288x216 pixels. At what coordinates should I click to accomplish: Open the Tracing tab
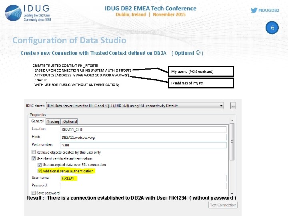(x=53, y=122)
